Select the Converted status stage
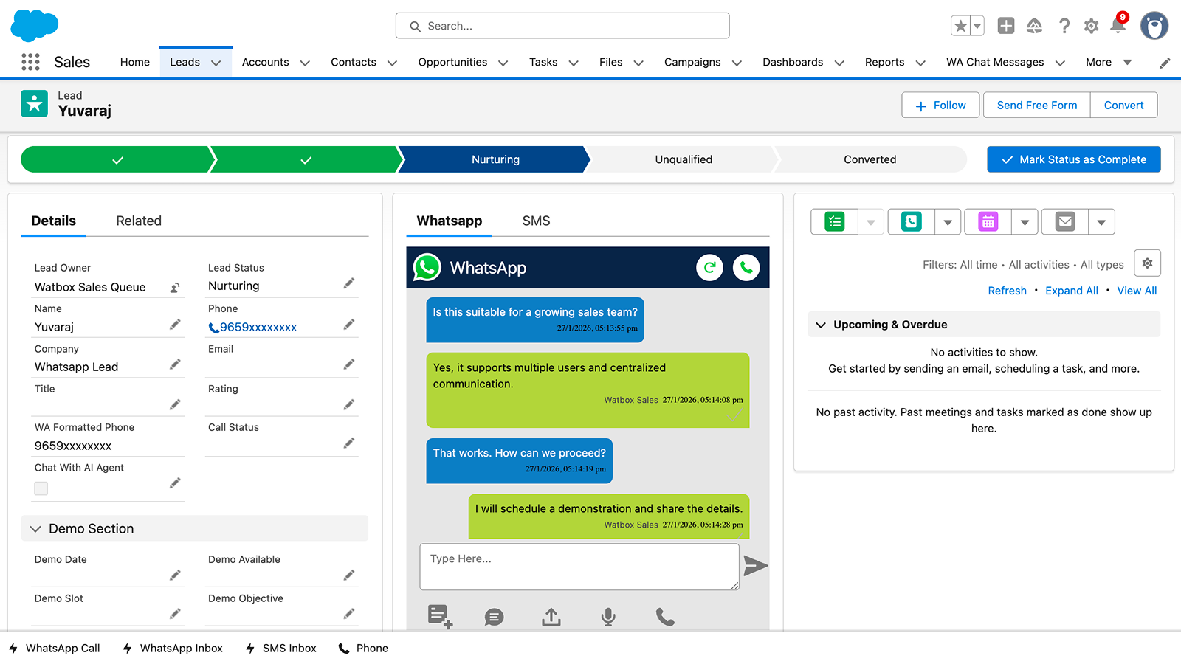1181x664 pixels. (870, 159)
